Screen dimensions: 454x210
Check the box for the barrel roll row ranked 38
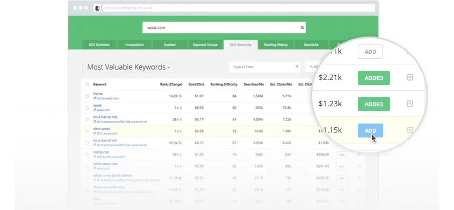coord(87,119)
